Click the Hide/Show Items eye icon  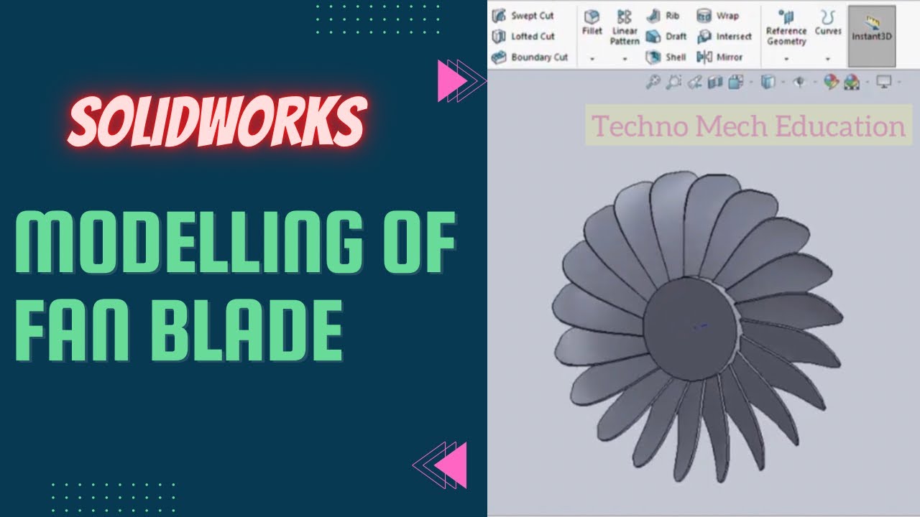(x=799, y=83)
